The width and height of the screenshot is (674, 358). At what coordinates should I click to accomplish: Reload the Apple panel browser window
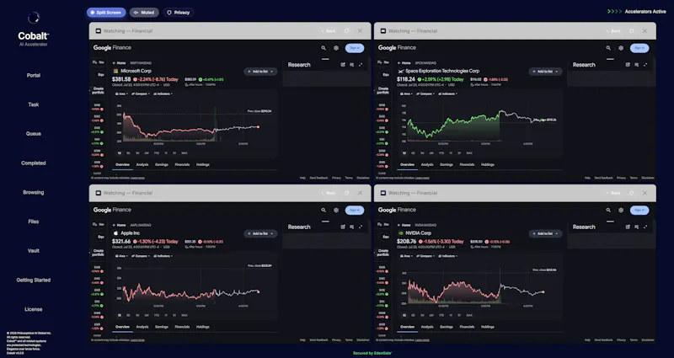347,193
